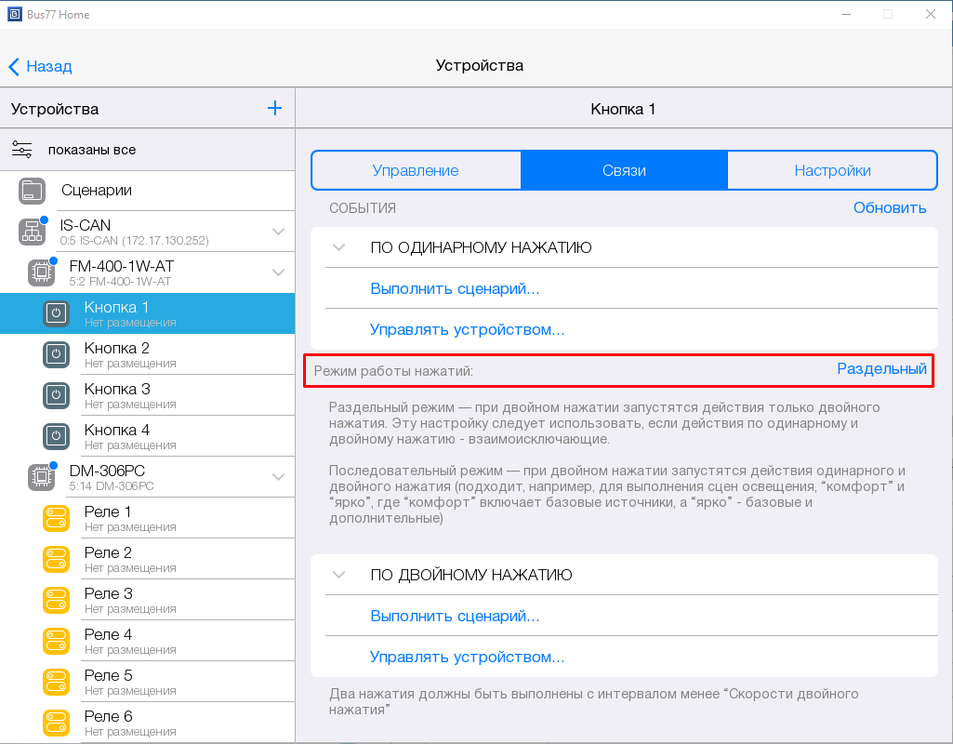Open the filter icon next to показаны все

pos(22,150)
